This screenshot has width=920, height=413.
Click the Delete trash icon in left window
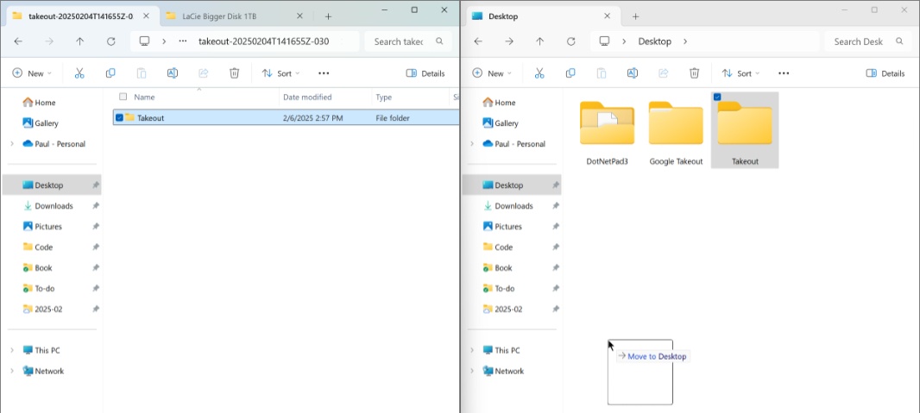coord(234,73)
